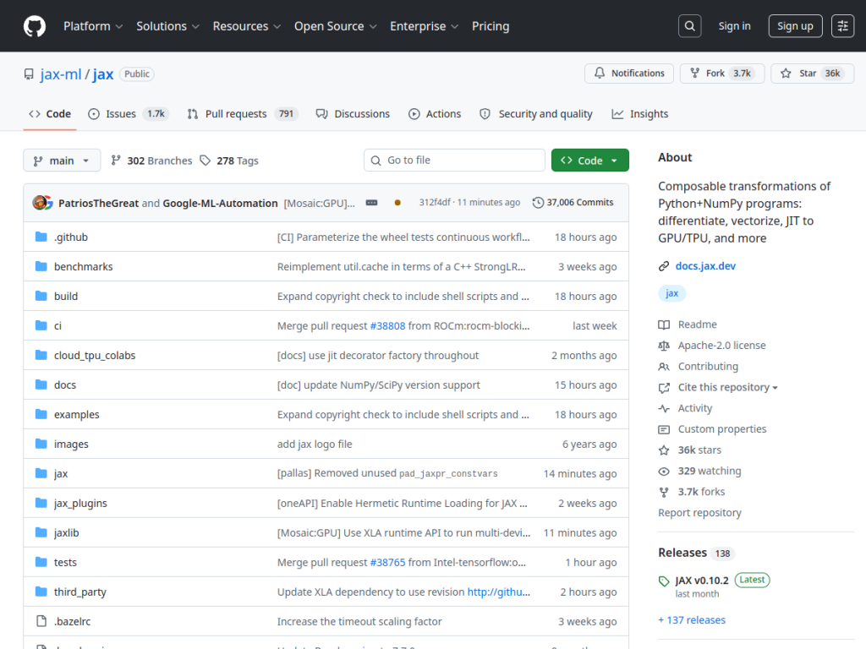Open the jax-ml organization link
This screenshot has height=649, width=866.
(61, 74)
